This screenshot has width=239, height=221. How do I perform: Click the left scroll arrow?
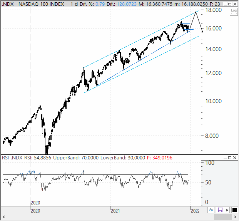pyautogui.click(x=4, y=217)
